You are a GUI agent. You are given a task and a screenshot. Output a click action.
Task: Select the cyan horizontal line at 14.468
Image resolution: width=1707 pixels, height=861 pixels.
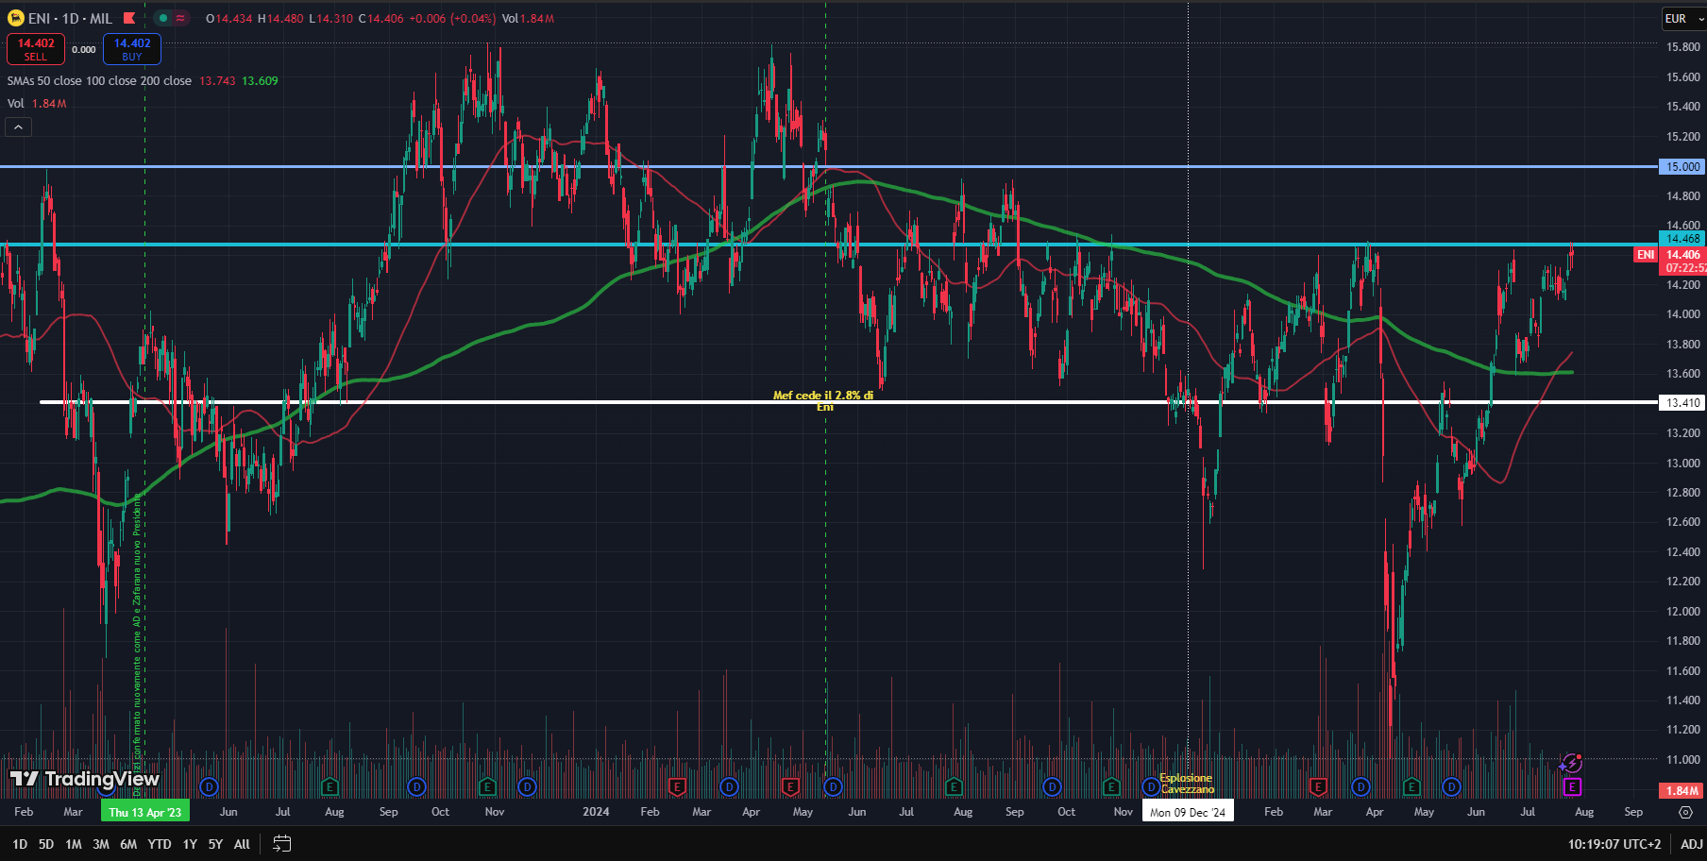coord(829,245)
